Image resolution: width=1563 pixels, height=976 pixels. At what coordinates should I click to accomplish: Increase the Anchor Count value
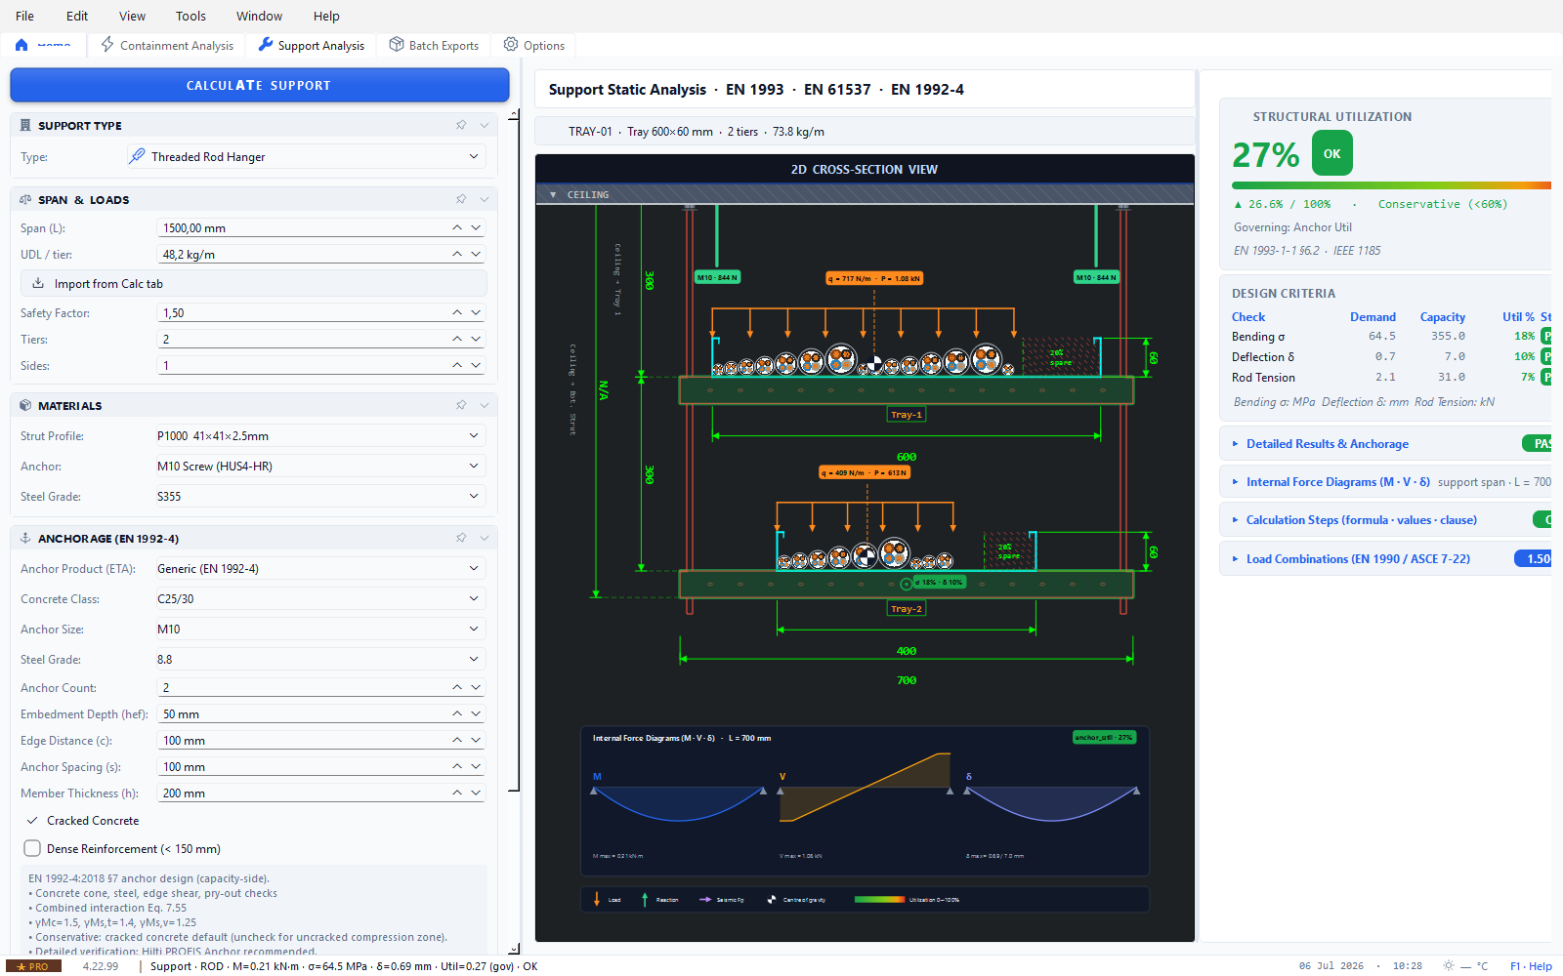[457, 687]
